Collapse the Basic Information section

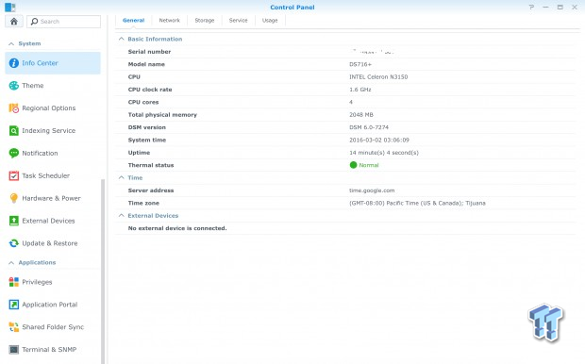coord(122,39)
